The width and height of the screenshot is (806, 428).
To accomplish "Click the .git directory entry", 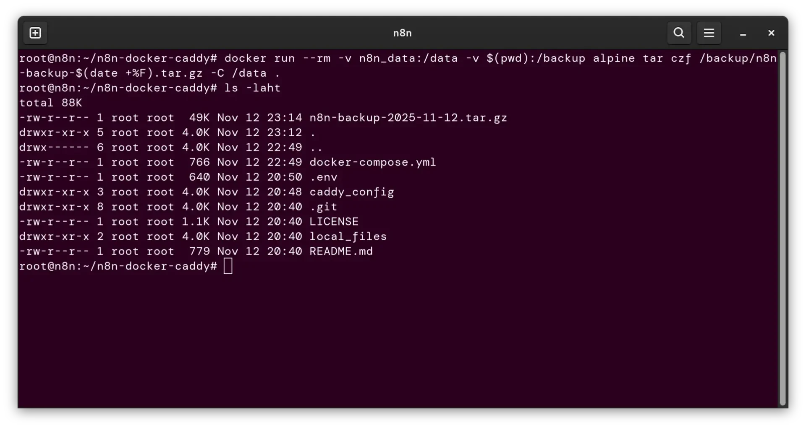I will pyautogui.click(x=322, y=207).
